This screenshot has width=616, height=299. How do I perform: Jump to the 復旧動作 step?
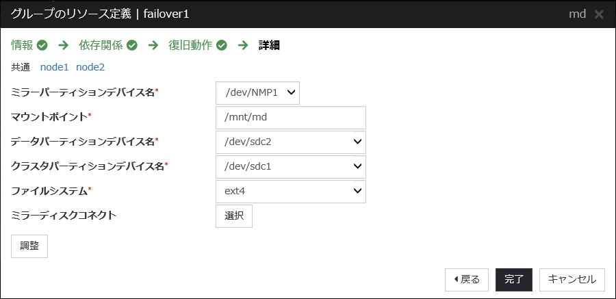190,46
